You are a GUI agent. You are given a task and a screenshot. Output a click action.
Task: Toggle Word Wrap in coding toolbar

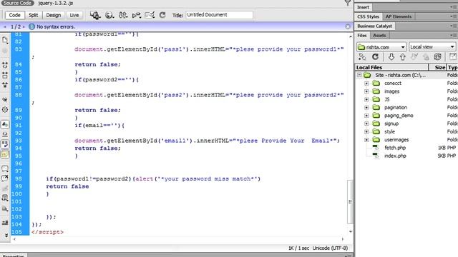(5, 144)
